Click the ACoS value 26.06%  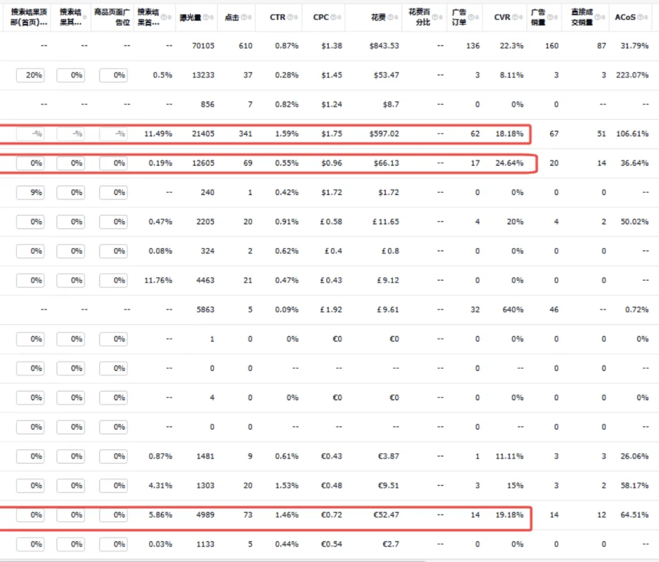[635, 456]
